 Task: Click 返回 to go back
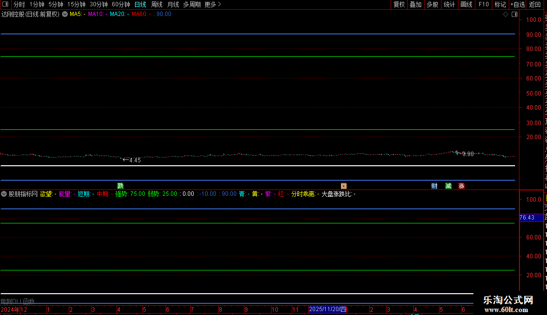535,4
